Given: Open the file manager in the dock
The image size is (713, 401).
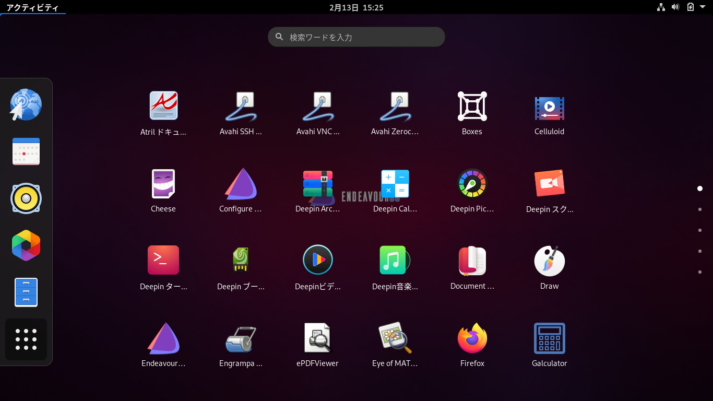Looking at the screenshot, I should pos(26,292).
